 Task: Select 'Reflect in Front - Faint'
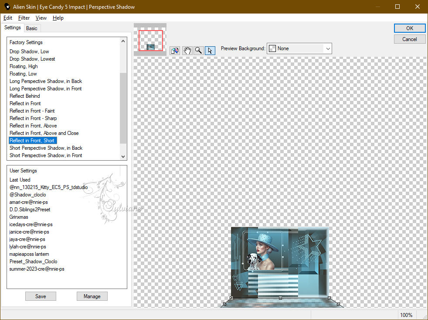32,111
